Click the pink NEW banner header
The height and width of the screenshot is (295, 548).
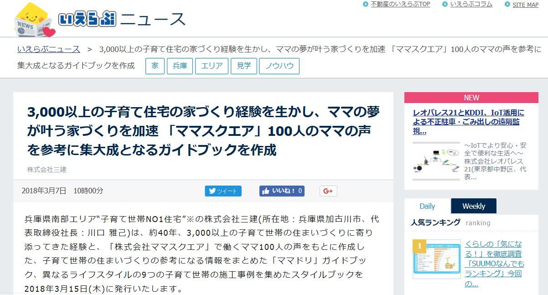(471, 98)
